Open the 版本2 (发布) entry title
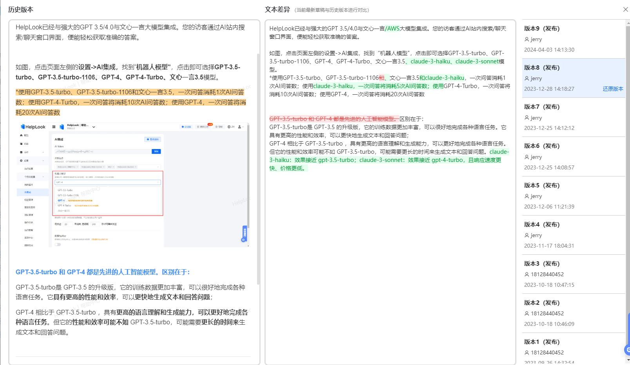The height and width of the screenshot is (365, 630). coord(542,303)
